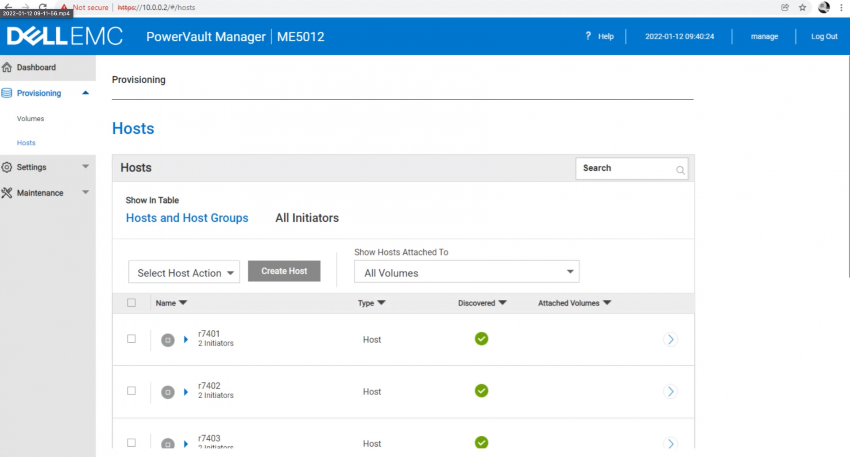Check the checkbox for host r7402
Screen dimensions: 850x457
131,391
